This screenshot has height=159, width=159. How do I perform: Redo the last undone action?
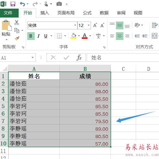[35, 4]
